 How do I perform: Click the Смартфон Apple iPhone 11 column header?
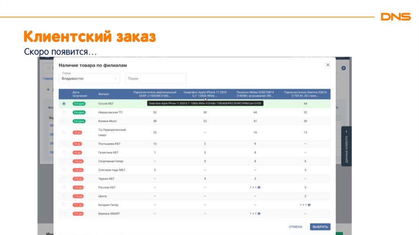point(205,94)
